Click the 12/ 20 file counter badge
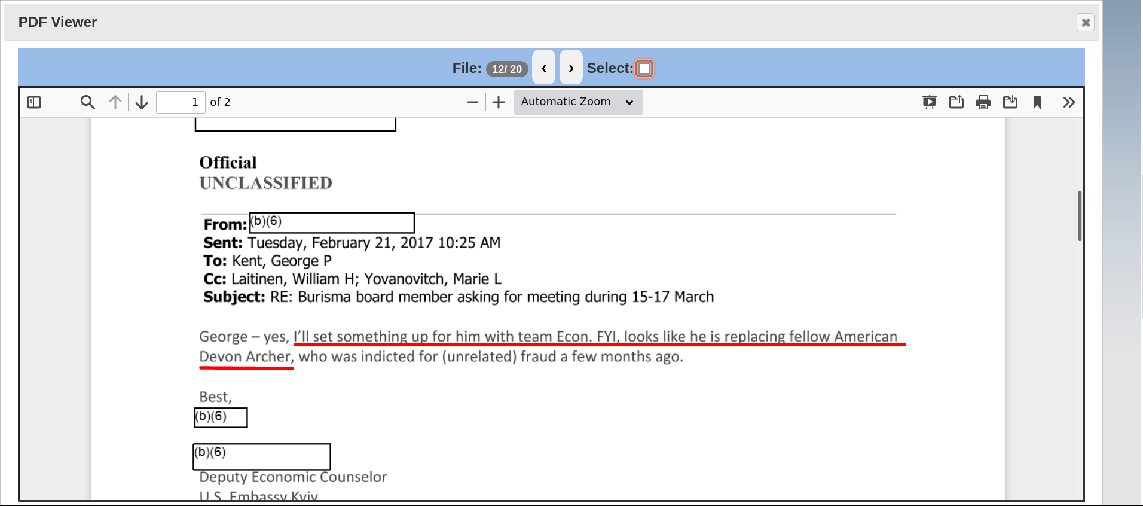 tap(507, 69)
